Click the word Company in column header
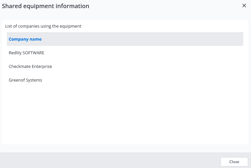This screenshot has width=251, height=168. (18, 39)
